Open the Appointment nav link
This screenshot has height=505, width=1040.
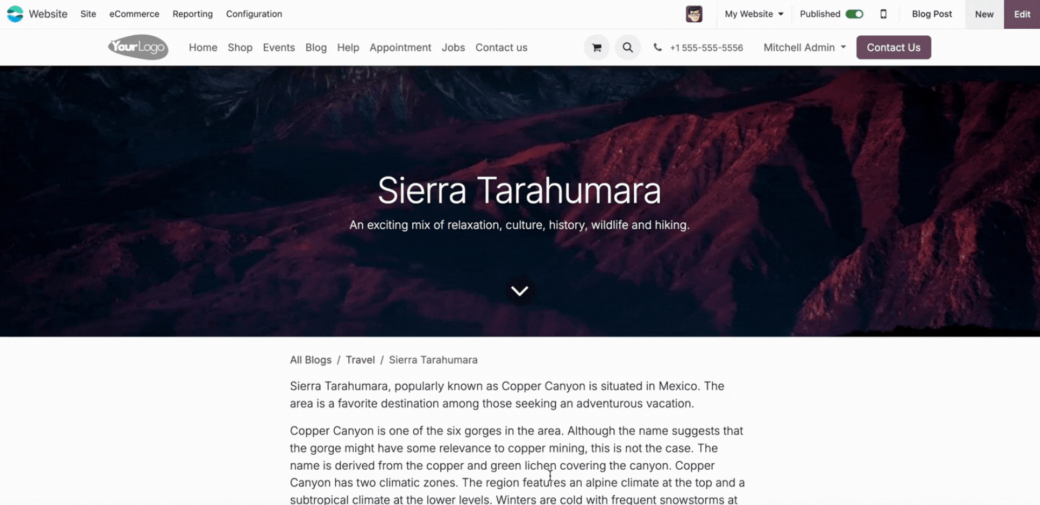pyautogui.click(x=400, y=48)
